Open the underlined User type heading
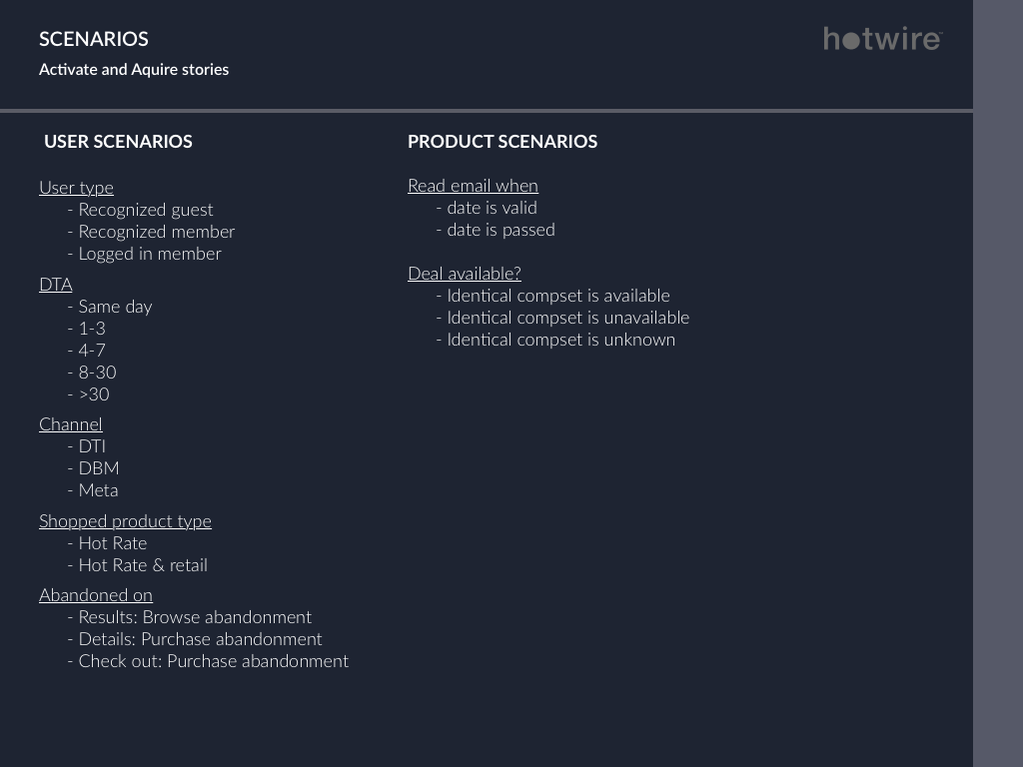 click(76, 188)
